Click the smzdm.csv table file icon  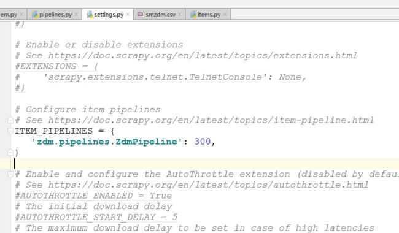pyautogui.click(x=141, y=14)
